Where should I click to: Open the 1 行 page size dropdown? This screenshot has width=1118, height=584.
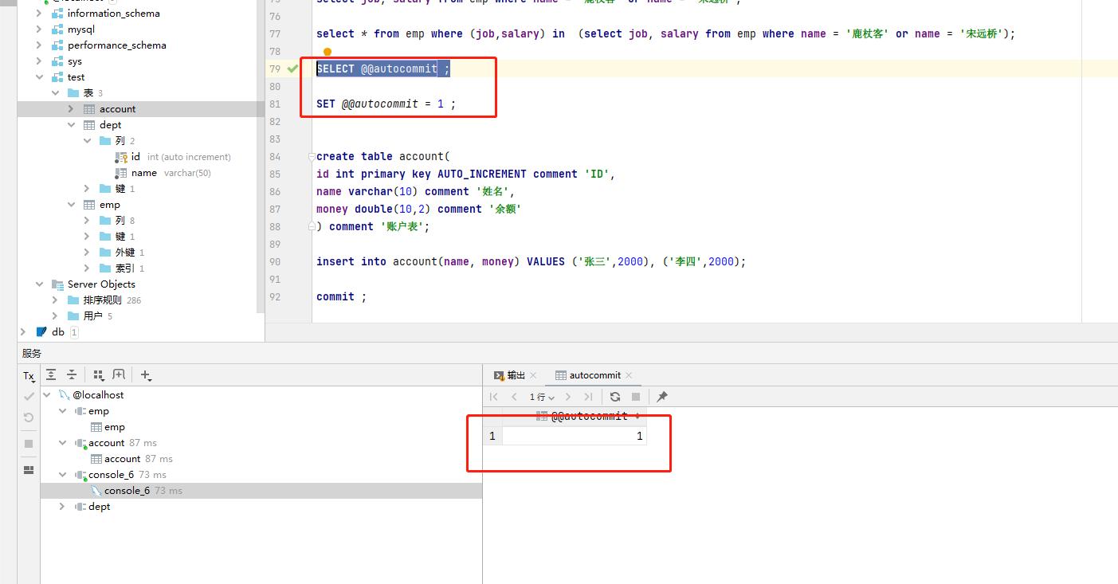point(542,397)
